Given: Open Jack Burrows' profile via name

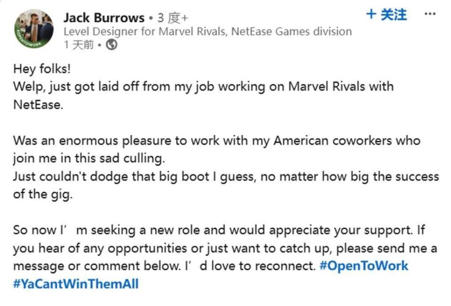Looking at the screenshot, I should (104, 18).
